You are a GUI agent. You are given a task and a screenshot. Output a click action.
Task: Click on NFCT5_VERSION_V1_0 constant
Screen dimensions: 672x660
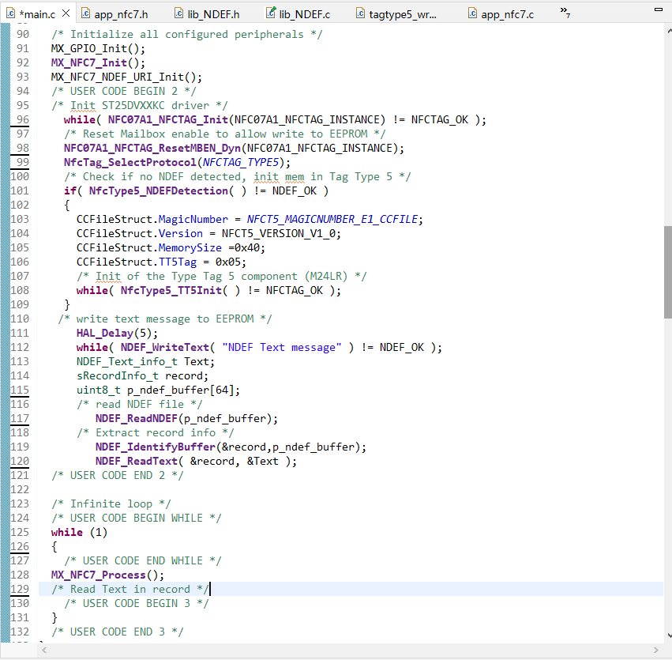click(x=279, y=234)
